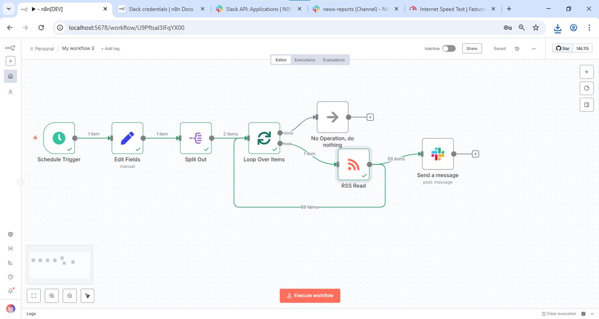
Task: Click the 2 items connection label
Action: click(x=230, y=134)
